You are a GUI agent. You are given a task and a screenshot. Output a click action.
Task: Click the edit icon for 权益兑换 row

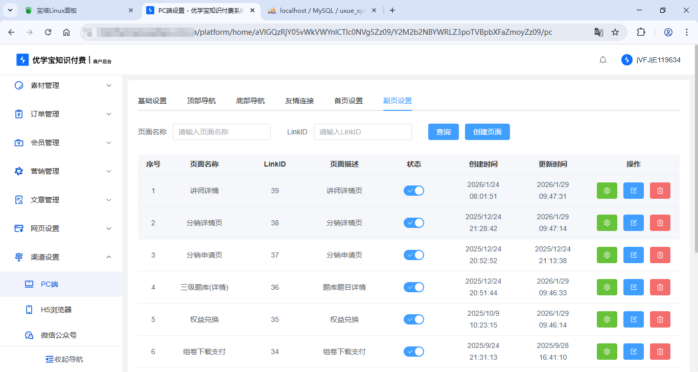coord(634,319)
